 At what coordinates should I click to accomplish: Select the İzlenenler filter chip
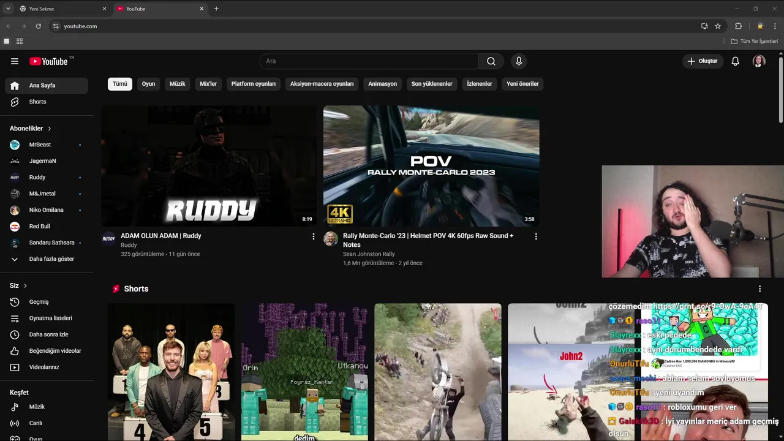[480, 84]
